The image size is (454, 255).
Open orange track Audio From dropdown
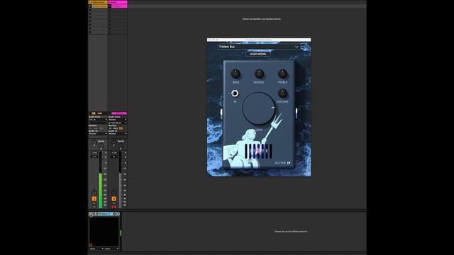tap(98, 120)
